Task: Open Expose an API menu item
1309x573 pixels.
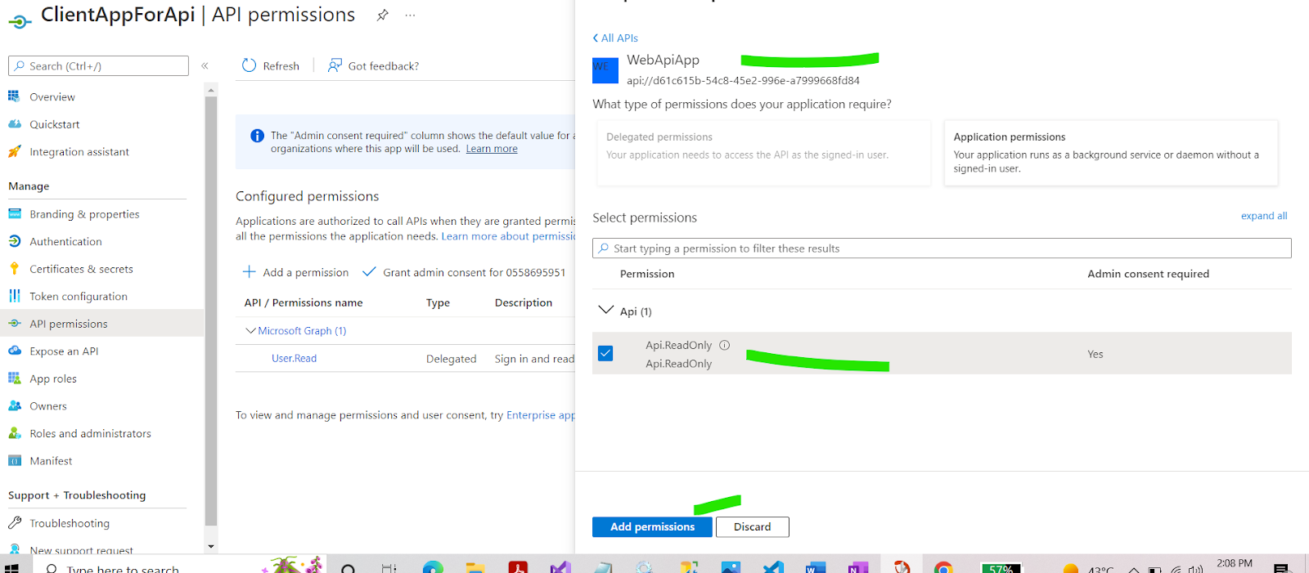Action: [64, 351]
